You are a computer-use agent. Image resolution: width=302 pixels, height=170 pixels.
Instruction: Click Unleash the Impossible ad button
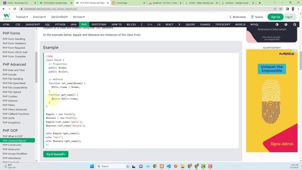pyautogui.click(x=272, y=69)
